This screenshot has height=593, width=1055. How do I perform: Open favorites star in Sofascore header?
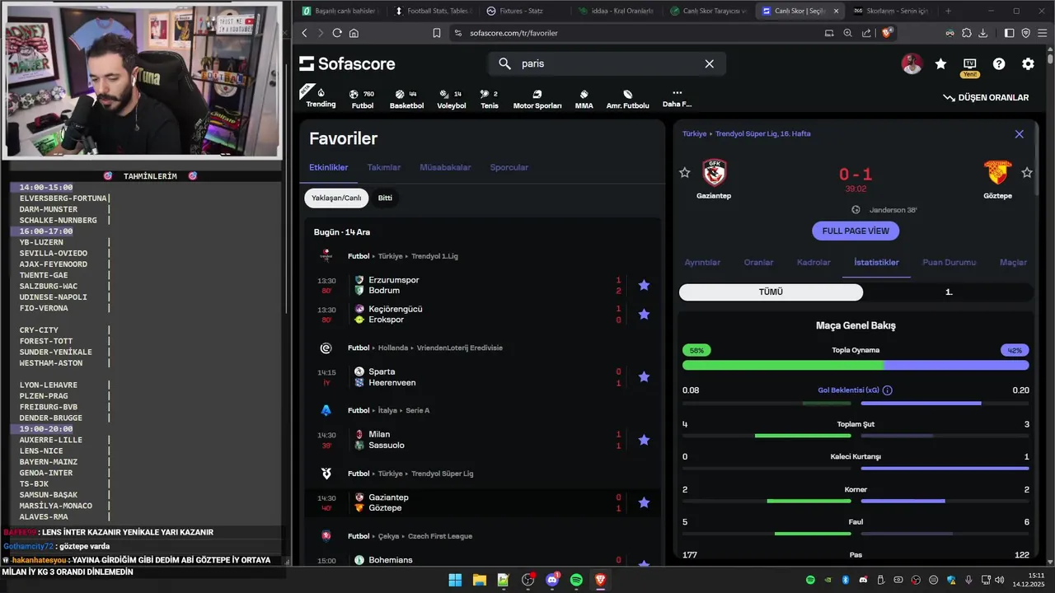tap(940, 63)
